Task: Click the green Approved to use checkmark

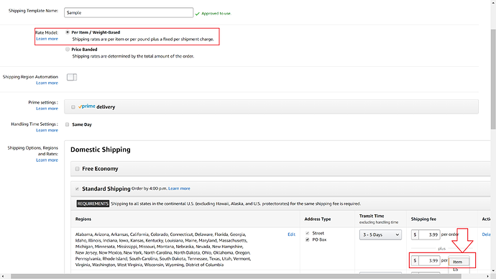Action: click(x=198, y=14)
